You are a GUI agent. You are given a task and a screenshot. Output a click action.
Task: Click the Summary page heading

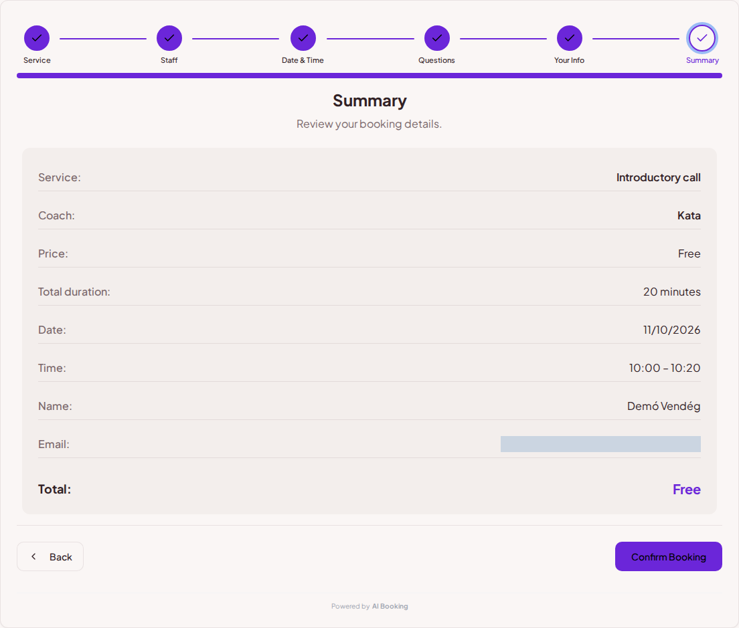tap(369, 101)
